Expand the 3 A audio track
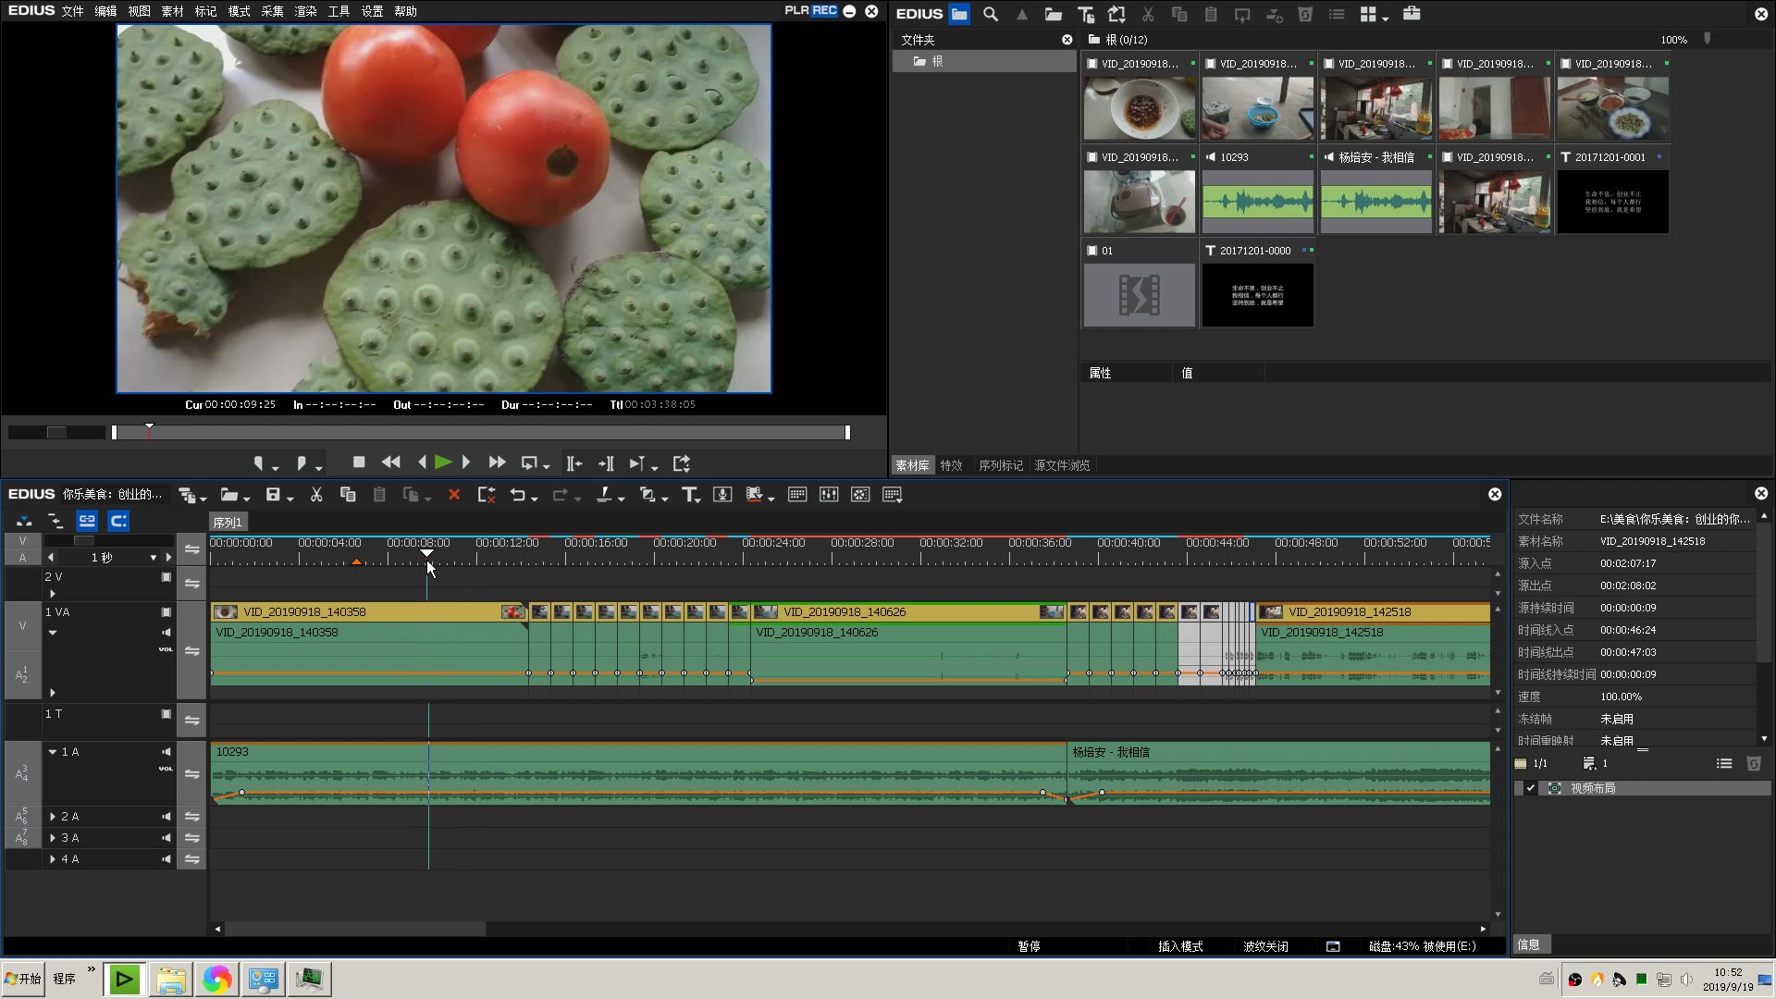The image size is (1776, 999). click(53, 838)
